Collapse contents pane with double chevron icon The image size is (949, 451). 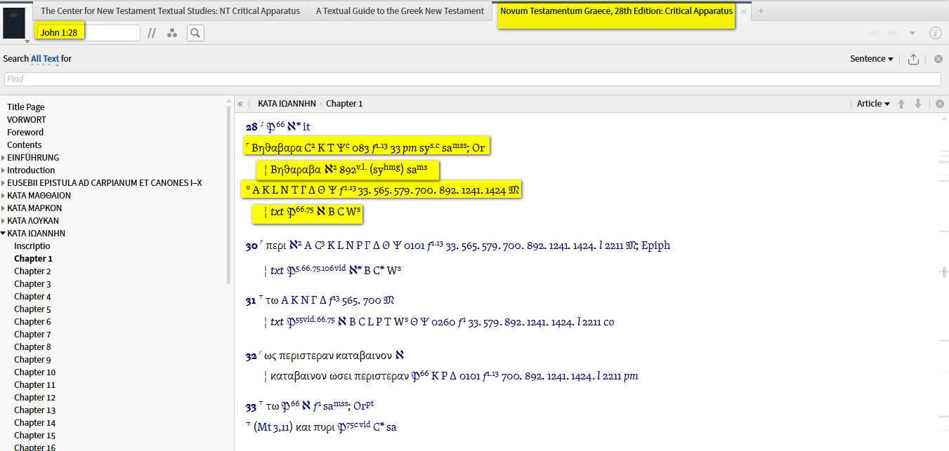pos(240,104)
